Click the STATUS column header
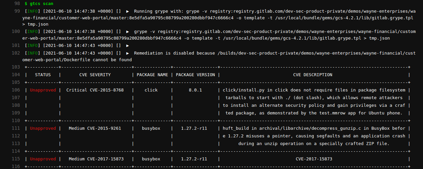The height and width of the screenshot is (169, 423). (43, 75)
